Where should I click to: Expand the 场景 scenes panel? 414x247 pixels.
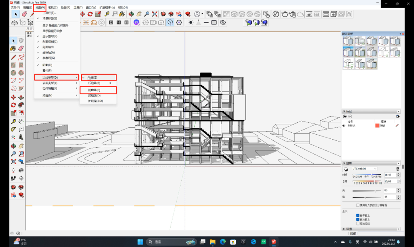[x=344, y=229]
